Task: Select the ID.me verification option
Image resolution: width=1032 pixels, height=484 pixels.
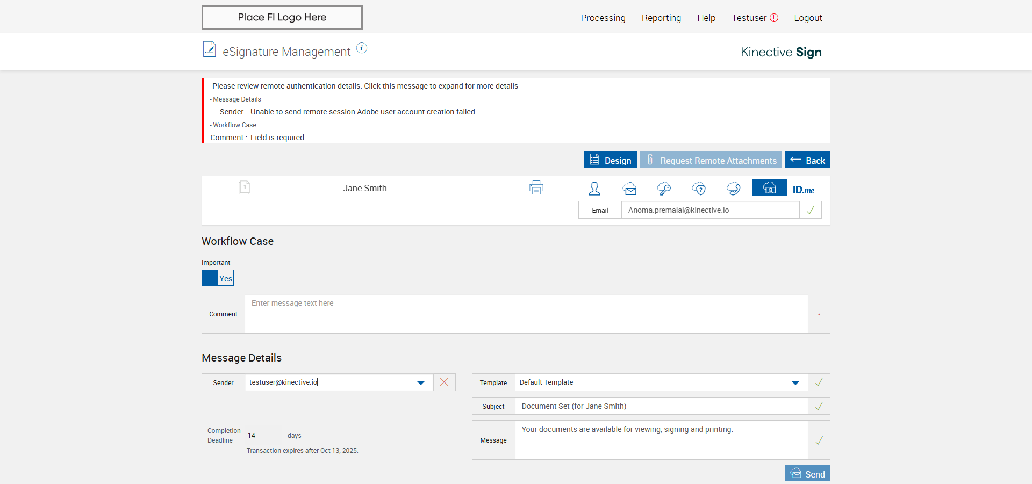Action: pos(804,190)
